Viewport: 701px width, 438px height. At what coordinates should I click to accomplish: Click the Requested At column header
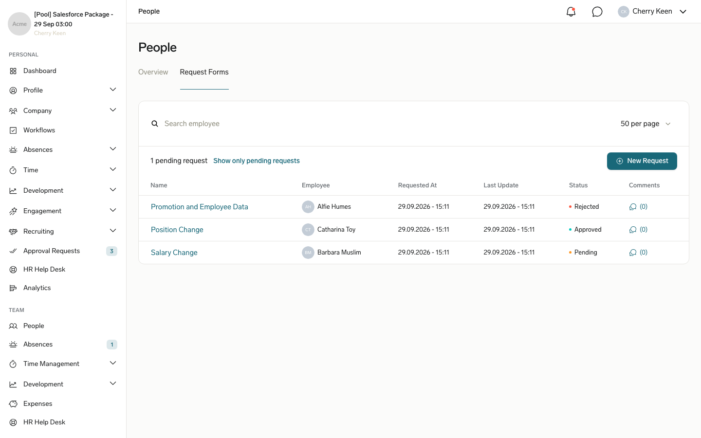(417, 185)
